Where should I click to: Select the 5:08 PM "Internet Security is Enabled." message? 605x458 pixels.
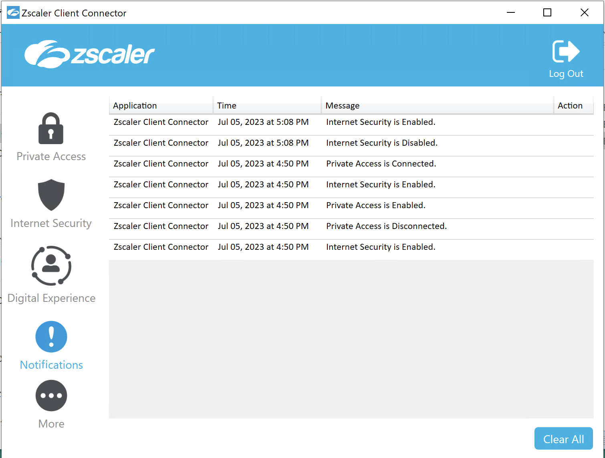(381, 122)
